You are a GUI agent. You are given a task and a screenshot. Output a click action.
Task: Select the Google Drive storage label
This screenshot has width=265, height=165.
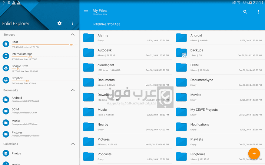click(20, 66)
